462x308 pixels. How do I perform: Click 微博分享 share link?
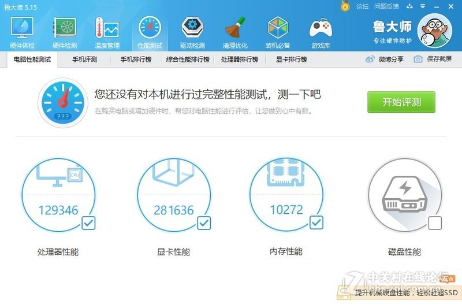(391, 60)
